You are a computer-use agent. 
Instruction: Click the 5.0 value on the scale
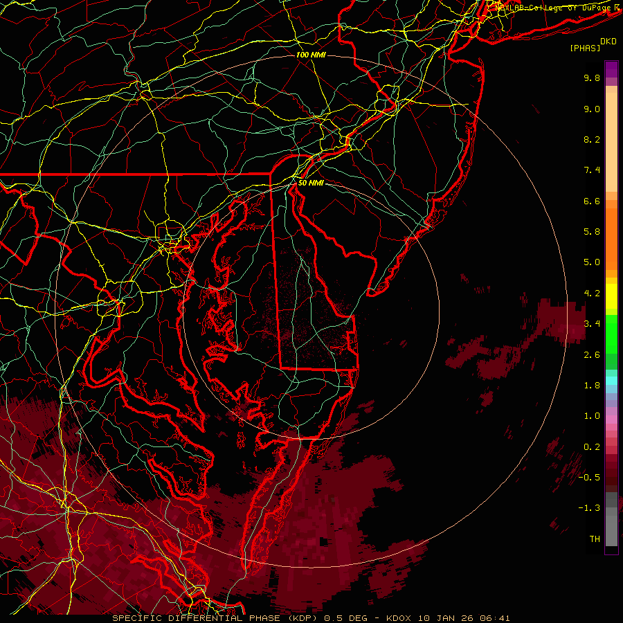click(x=592, y=262)
